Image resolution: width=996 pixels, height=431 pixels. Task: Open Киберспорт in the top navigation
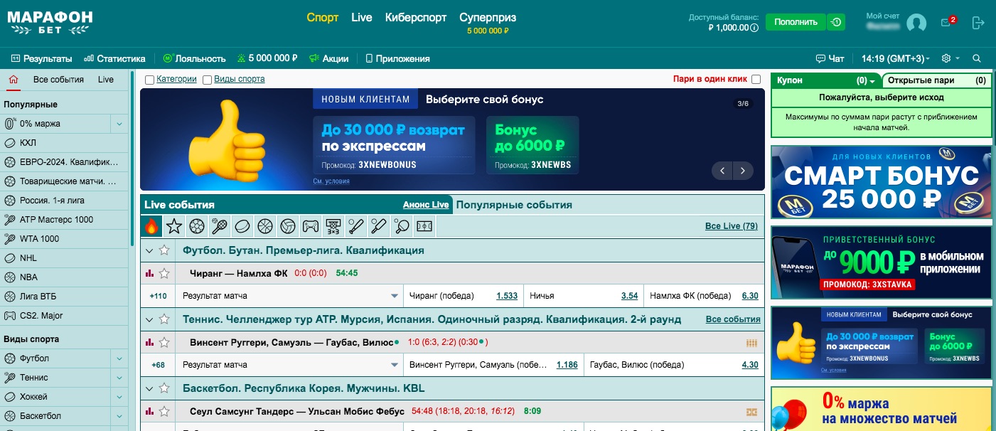[416, 17]
